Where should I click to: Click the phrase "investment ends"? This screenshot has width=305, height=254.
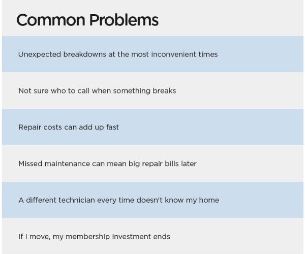tap(142, 237)
